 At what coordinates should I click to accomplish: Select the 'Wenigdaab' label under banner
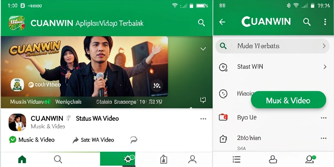(68, 102)
